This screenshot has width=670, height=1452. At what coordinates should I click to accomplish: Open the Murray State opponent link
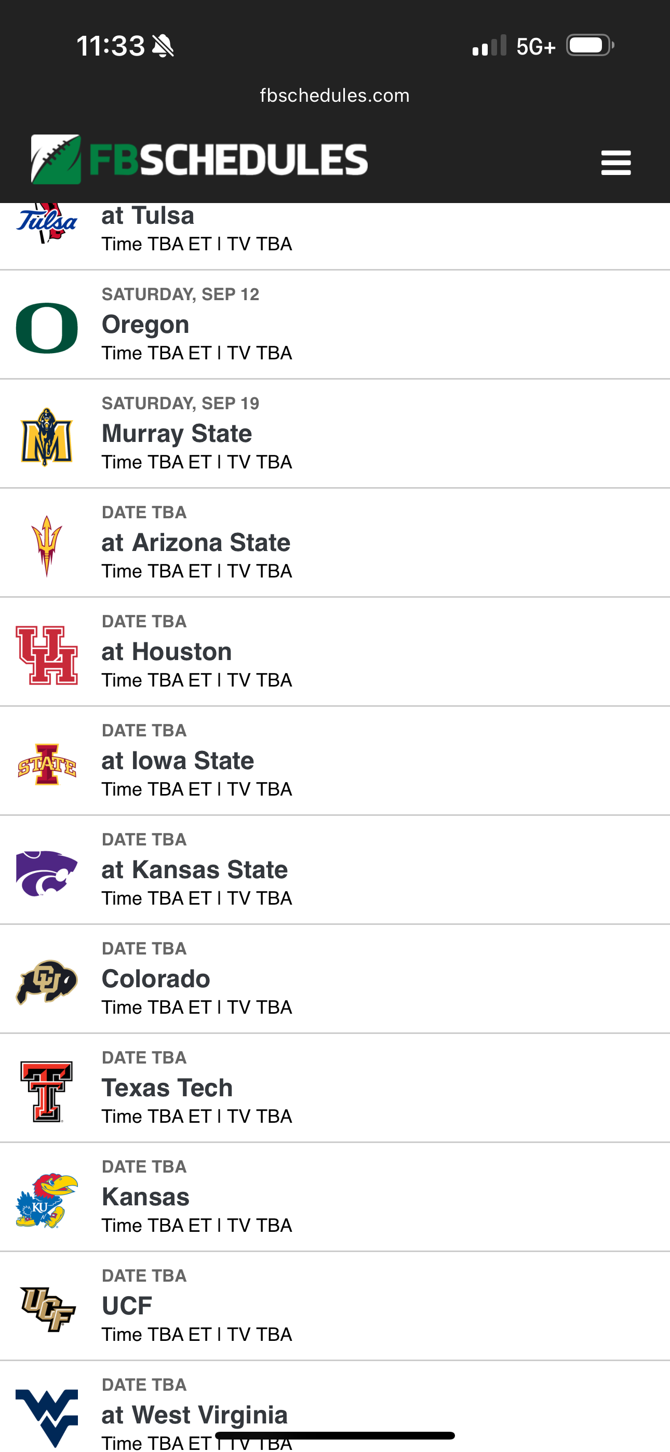tap(177, 434)
